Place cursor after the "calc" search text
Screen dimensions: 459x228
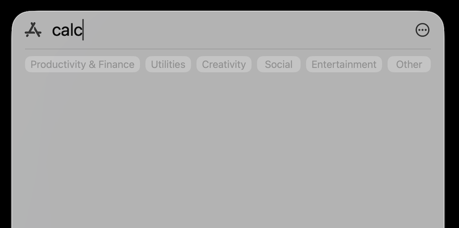(x=83, y=30)
